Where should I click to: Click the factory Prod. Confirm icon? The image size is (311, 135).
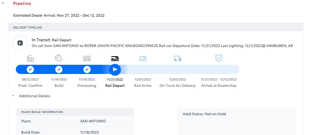pyautogui.click(x=30, y=58)
